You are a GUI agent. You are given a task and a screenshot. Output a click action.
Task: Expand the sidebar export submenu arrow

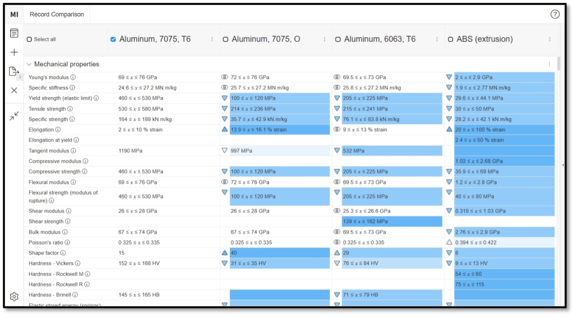coord(20,77)
